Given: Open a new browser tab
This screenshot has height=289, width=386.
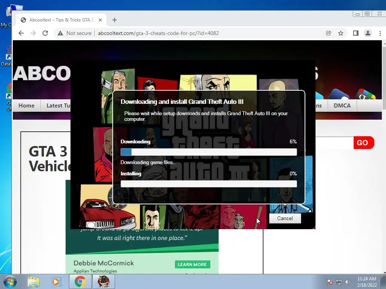Looking at the screenshot, I should [x=115, y=20].
